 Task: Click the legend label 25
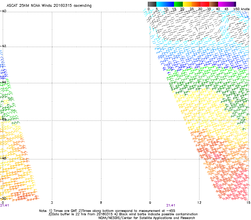click(192, 9)
